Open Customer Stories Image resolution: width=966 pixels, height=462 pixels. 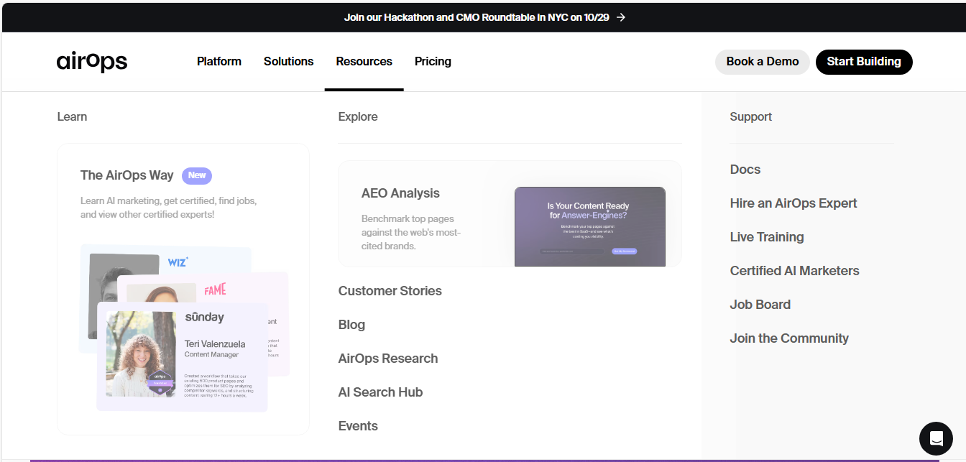tap(390, 291)
